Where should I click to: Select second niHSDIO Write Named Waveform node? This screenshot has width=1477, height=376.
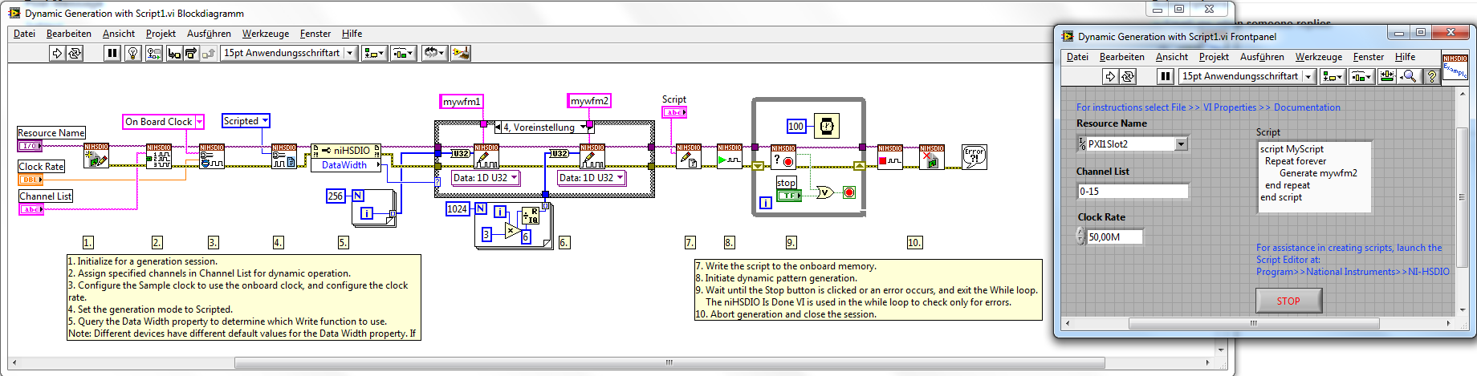click(x=592, y=156)
